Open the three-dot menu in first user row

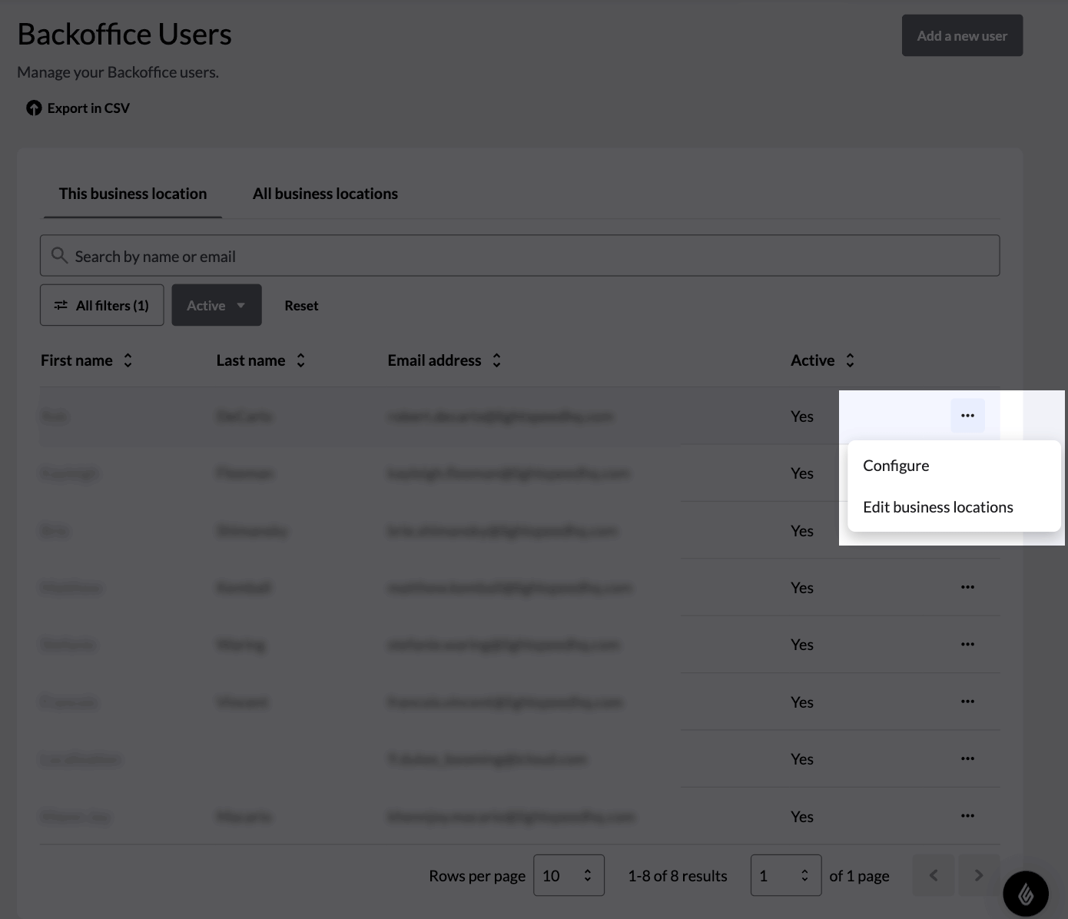click(967, 416)
